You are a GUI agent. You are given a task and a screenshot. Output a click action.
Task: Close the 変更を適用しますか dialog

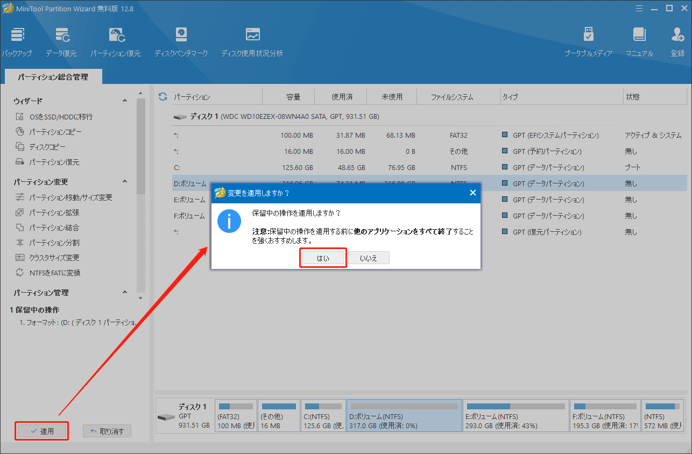tap(472, 193)
